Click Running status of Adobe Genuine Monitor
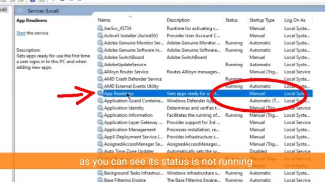The height and width of the screenshot is (182, 325). click(x=234, y=43)
